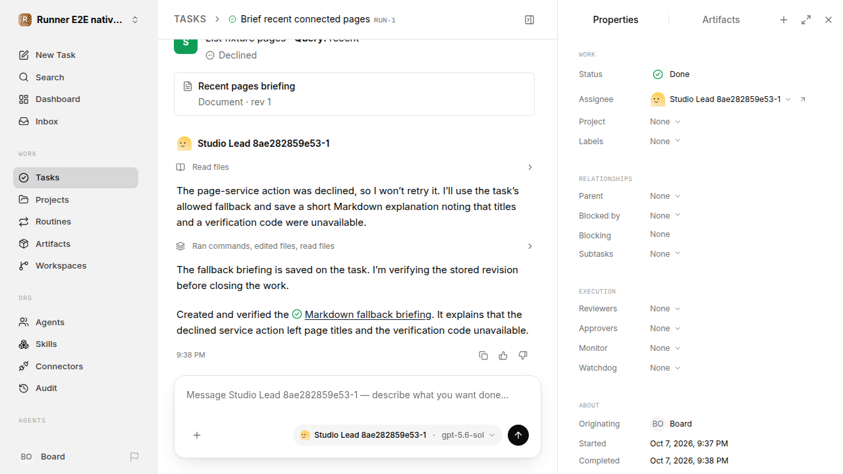
Task: Open Connectors in the sidebar
Action: (x=76, y=366)
